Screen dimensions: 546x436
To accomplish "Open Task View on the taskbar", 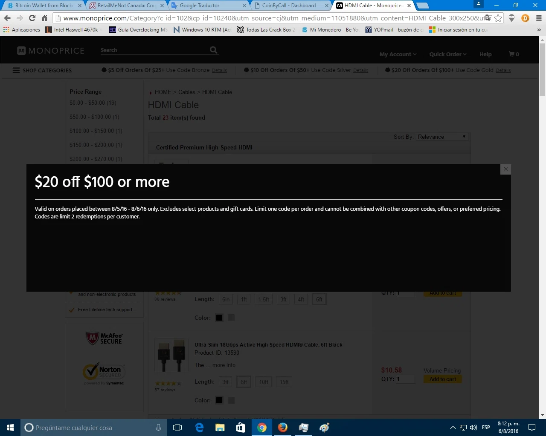I will tap(178, 427).
